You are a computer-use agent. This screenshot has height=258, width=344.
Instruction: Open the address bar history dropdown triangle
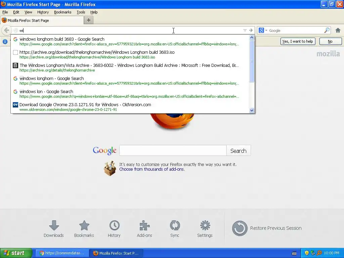click(x=245, y=30)
